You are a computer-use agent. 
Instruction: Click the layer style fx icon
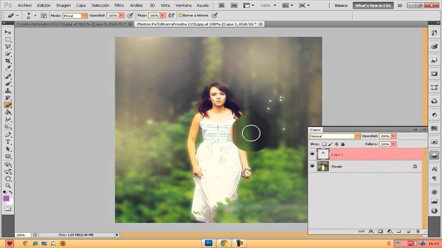371,232
